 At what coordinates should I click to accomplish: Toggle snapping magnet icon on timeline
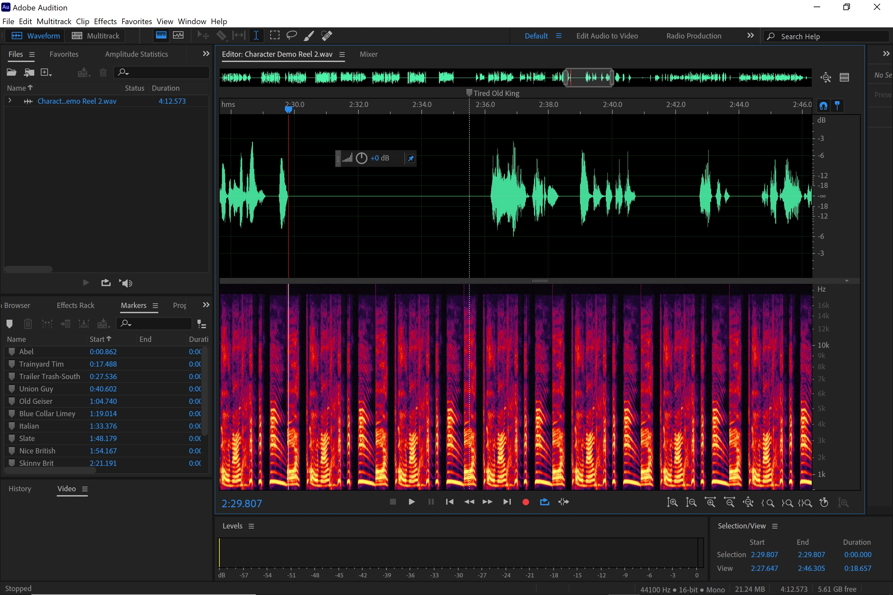823,105
